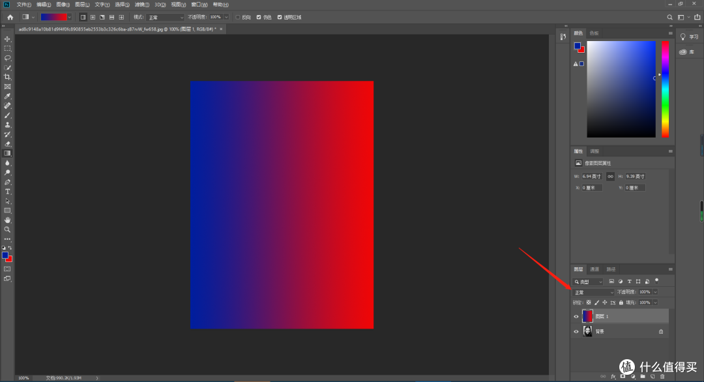The image size is (704, 382).
Task: Select the Healing Brush tool
Action: tap(7, 106)
